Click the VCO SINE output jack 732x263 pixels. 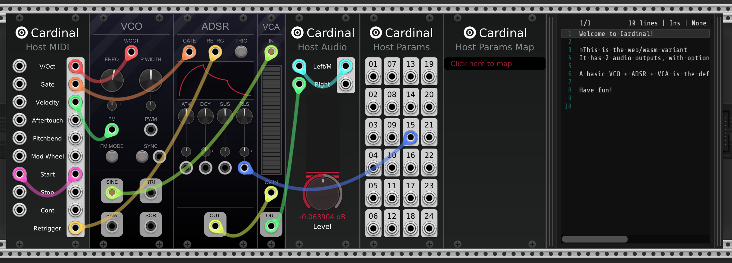pos(112,193)
